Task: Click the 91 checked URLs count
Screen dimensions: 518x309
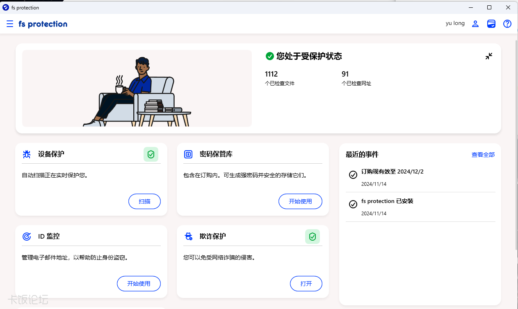Action: tap(345, 74)
